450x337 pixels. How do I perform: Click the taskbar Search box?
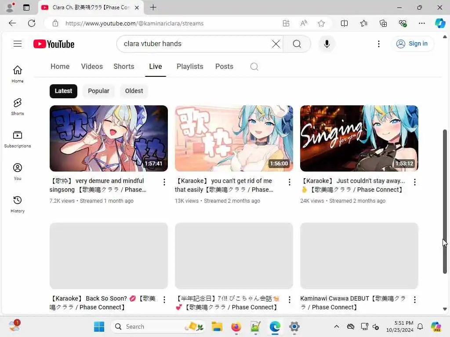158,326
